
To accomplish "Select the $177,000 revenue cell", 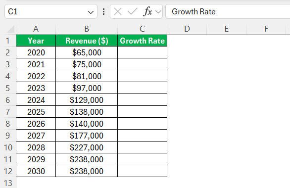I will pos(87,136).
